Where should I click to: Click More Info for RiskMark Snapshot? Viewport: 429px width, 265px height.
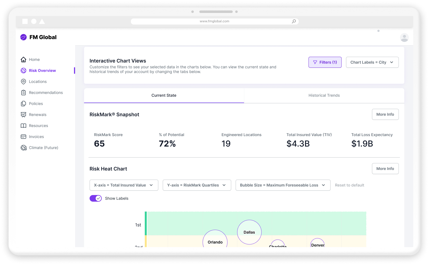385,114
